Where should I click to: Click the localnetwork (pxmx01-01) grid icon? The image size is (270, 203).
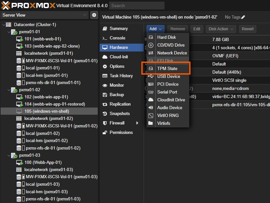point(19,53)
